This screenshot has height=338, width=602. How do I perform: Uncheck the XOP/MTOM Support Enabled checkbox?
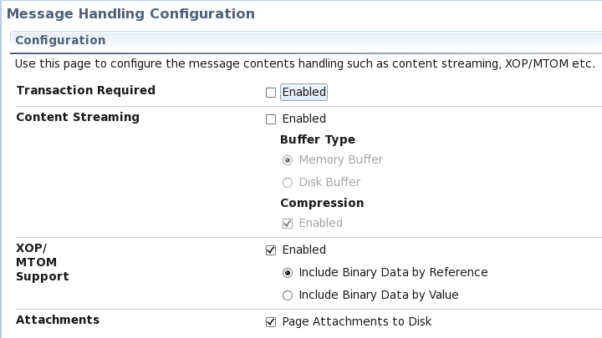click(x=271, y=250)
